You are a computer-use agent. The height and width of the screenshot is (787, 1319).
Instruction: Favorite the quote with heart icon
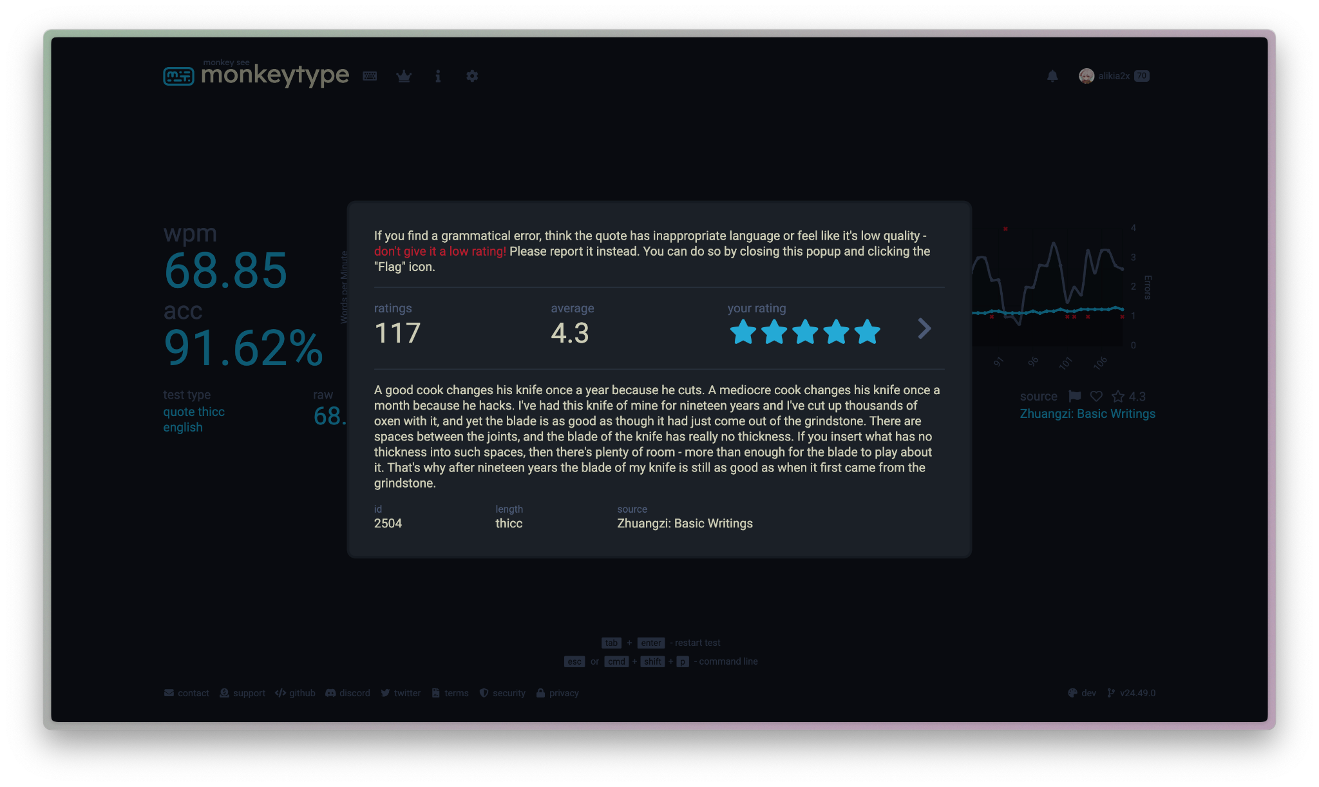1096,396
